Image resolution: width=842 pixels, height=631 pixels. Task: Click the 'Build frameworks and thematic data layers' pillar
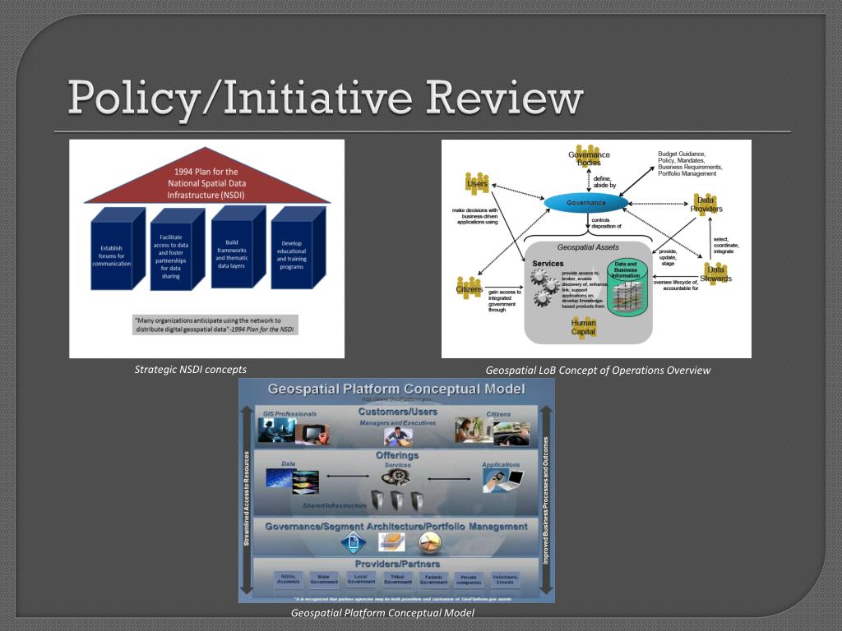click(x=238, y=246)
